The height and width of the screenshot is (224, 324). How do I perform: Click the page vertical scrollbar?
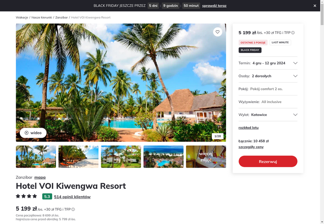click(x=322, y=112)
